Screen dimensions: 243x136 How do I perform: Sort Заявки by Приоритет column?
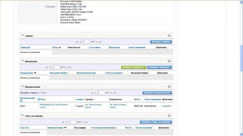coord(114,48)
